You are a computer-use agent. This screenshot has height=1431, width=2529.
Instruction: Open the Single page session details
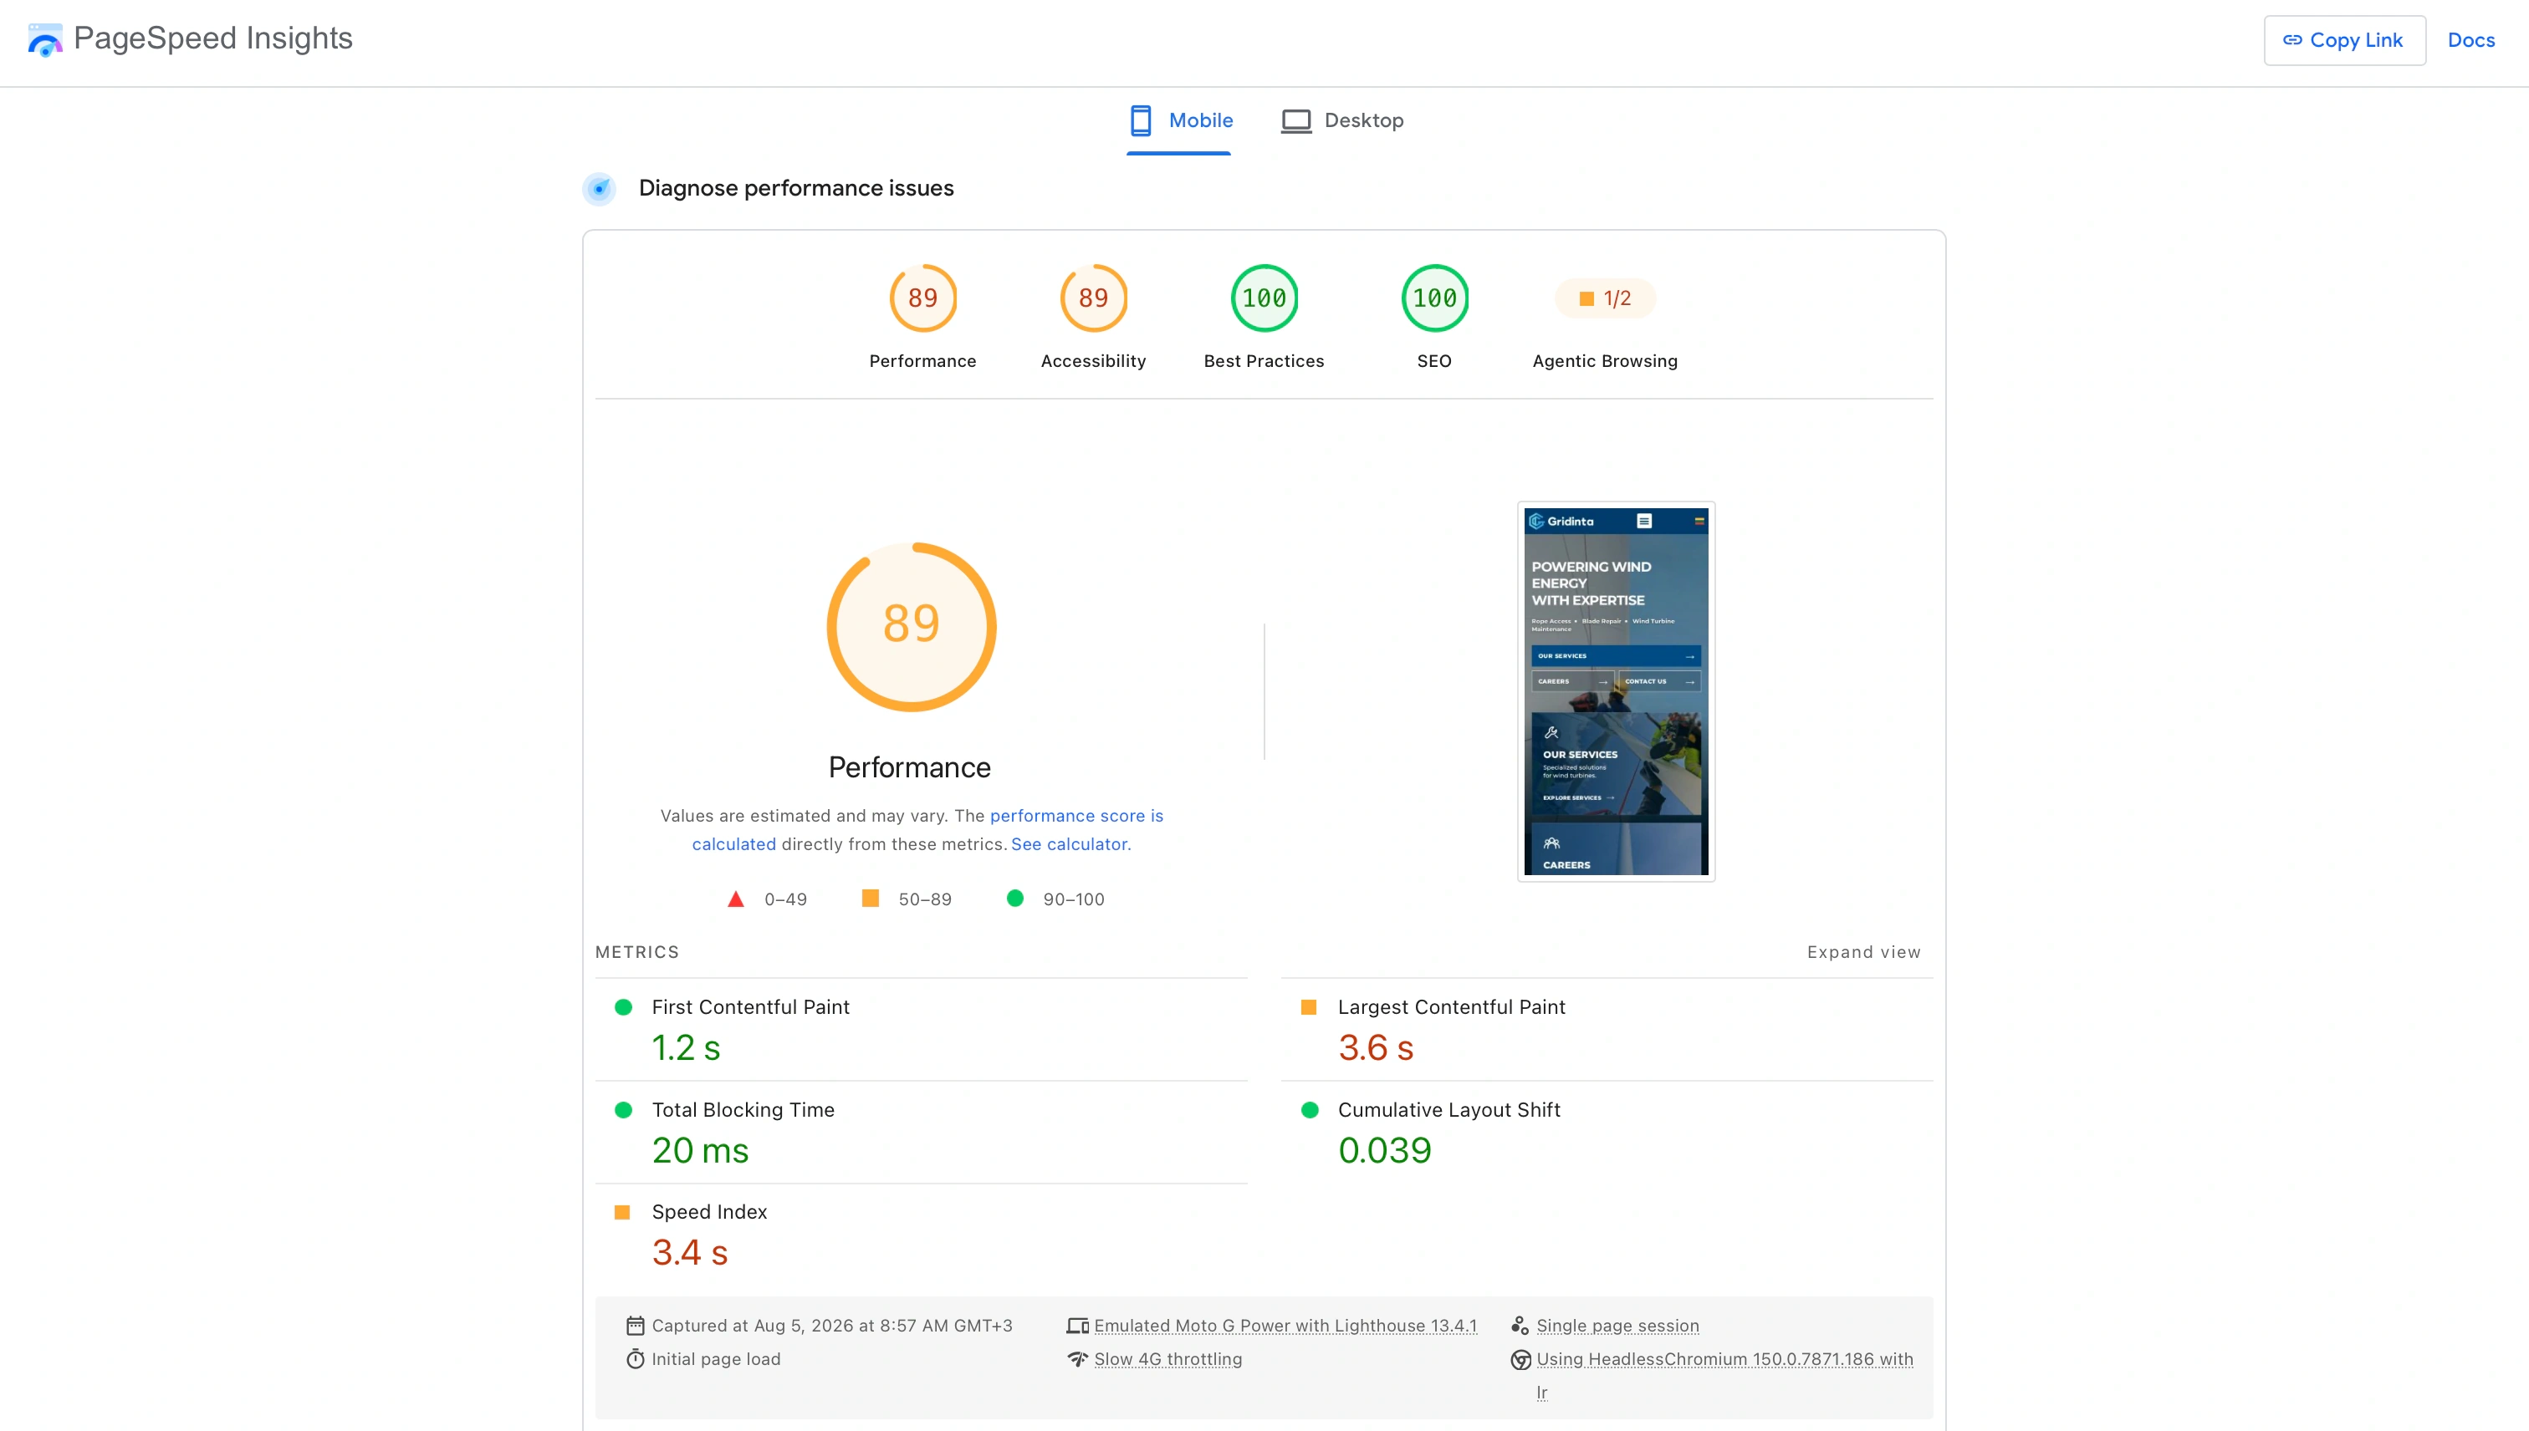coord(1617,1326)
